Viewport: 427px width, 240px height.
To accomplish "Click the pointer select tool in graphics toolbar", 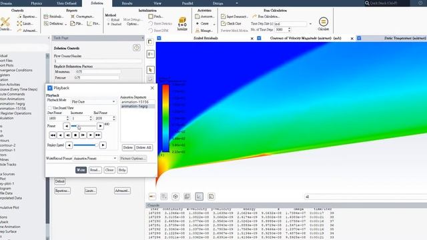I will [x=150, y=70].
